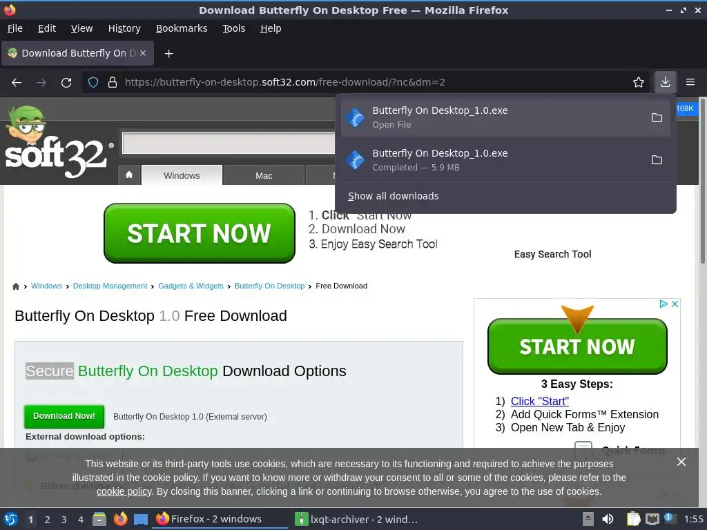The height and width of the screenshot is (530, 707).
Task: Click the soft32 search input field
Action: click(x=229, y=143)
